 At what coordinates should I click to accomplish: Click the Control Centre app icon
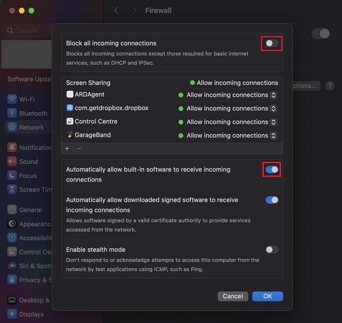point(70,122)
